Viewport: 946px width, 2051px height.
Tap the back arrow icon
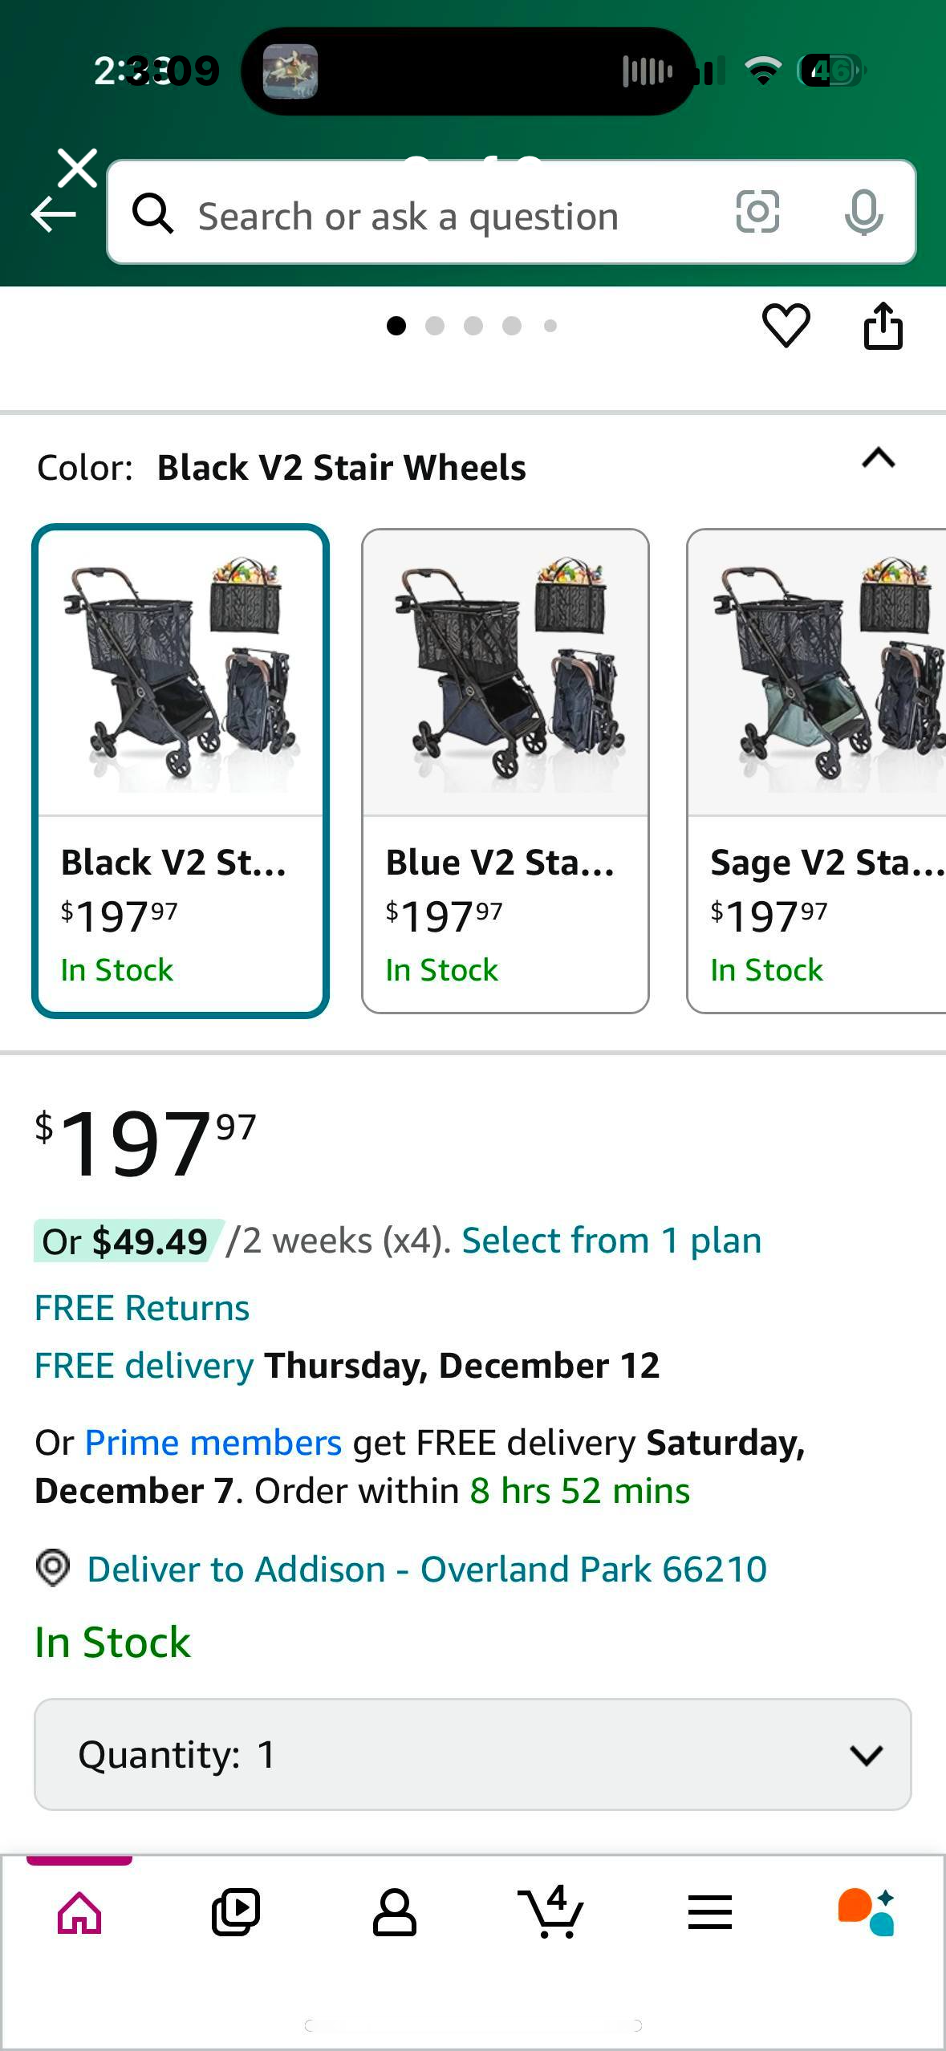[53, 214]
